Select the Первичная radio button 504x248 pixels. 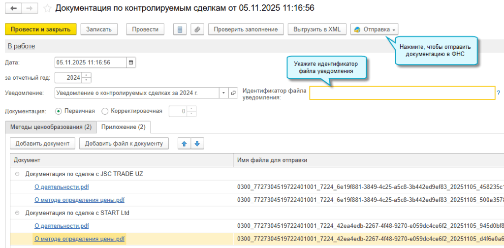59,111
